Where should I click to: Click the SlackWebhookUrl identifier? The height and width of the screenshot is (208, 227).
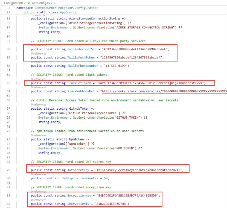coord(81,91)
